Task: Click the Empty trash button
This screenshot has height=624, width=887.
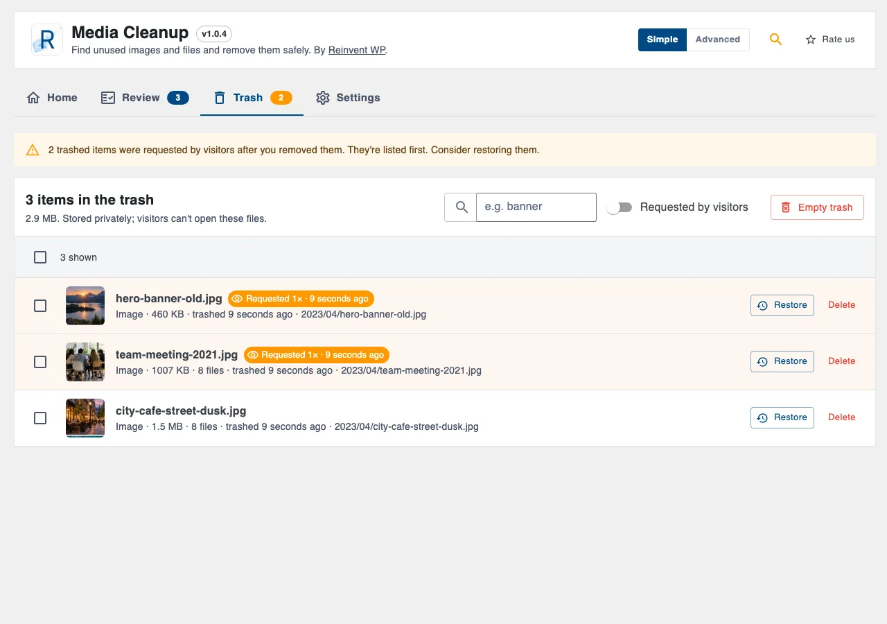Action: 817,207
